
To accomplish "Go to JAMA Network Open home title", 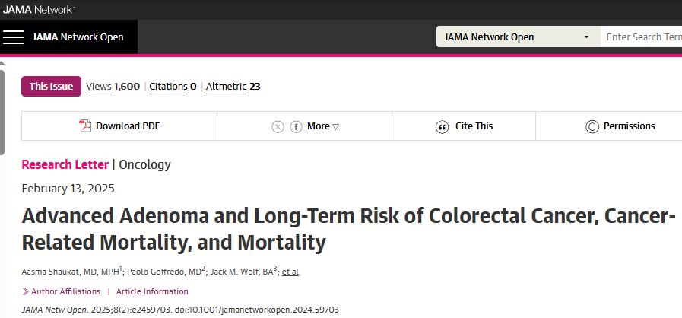I will coord(78,37).
